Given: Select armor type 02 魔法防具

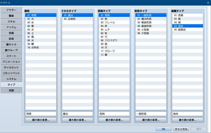Looking at the screenshot, I should [151, 19].
